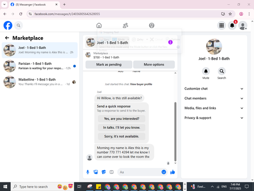The width and height of the screenshot is (254, 191).
Task: Open a new browser tab
Action: (x=65, y=5)
